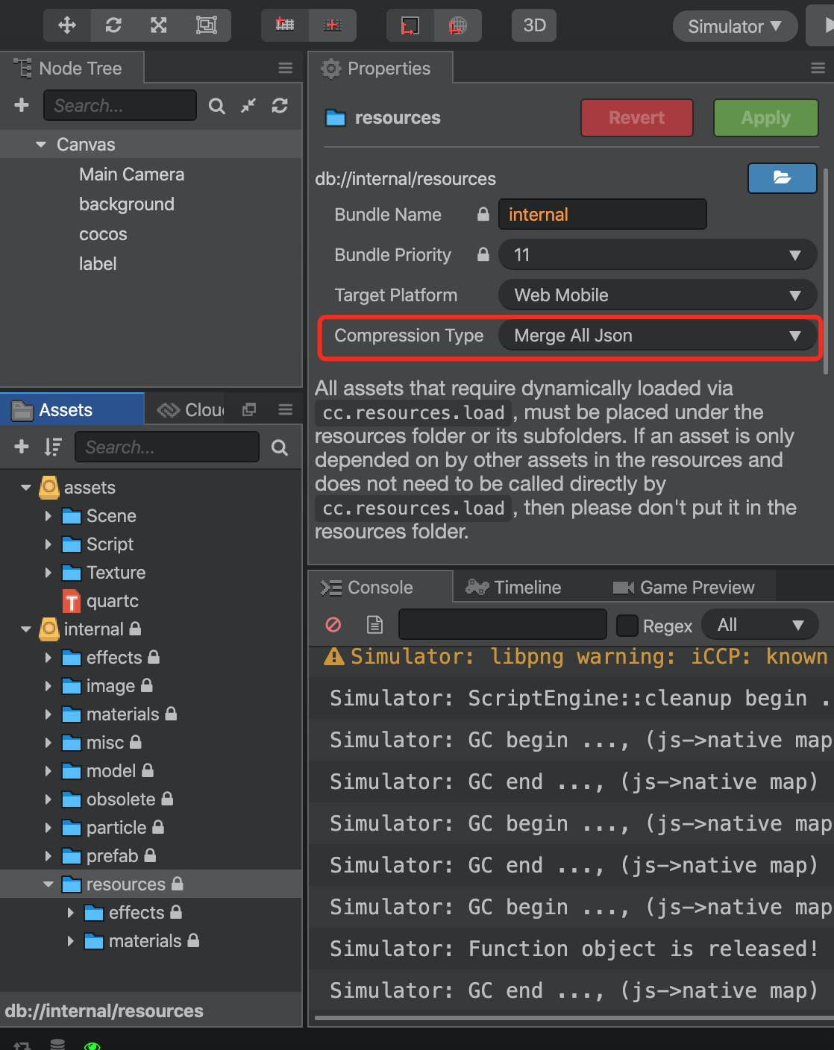834x1050 pixels.
Task: Click the Revert button
Action: (x=636, y=118)
